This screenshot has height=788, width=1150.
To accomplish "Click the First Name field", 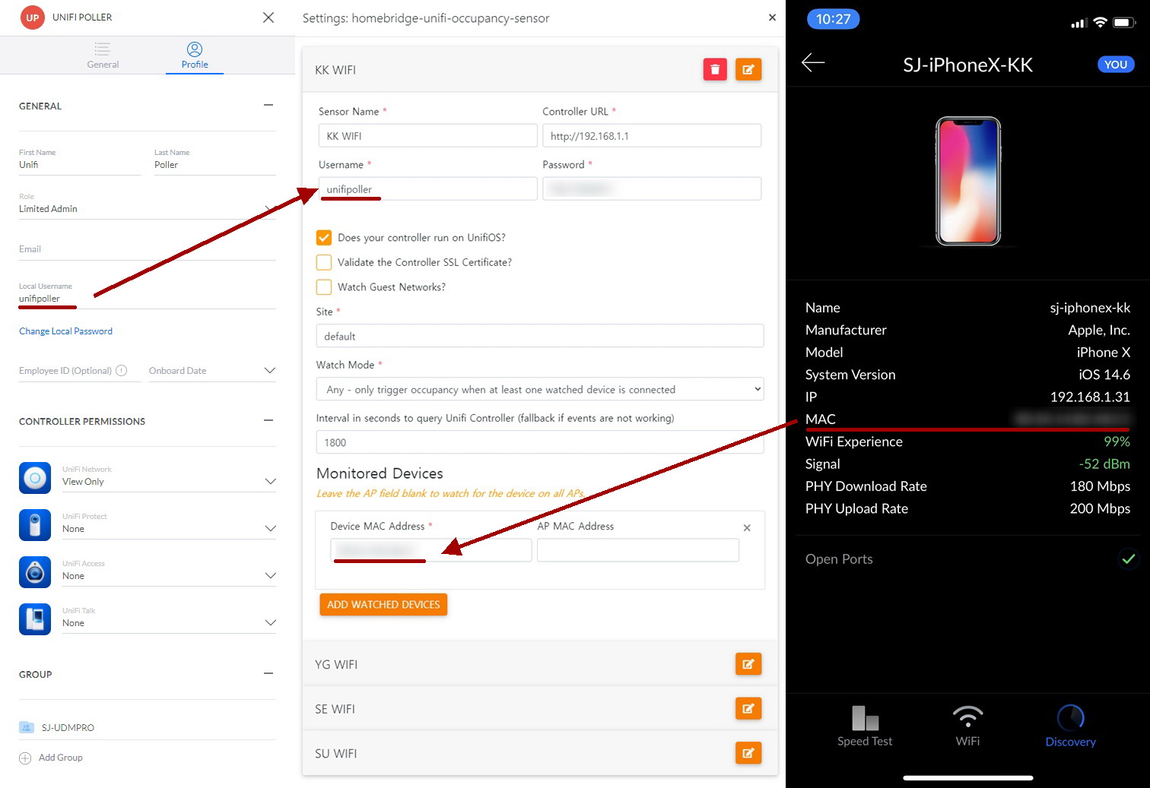I will coord(80,165).
